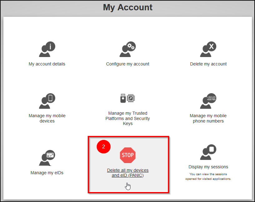255x202 pixels.
Task: Choose the Delete my account label
Action: tap(208, 64)
